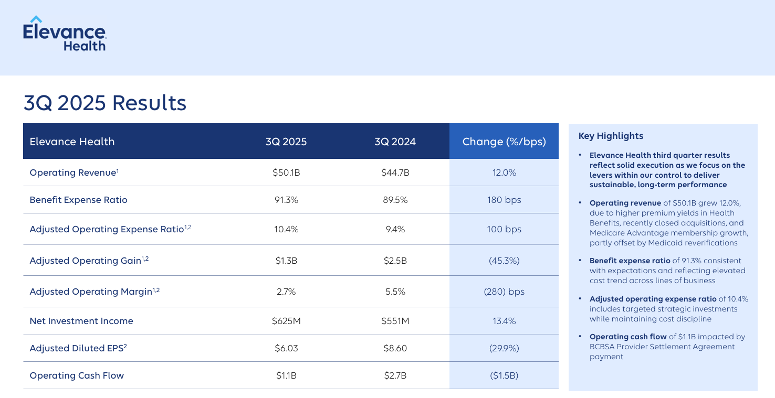Screen dimensions: 775x398
Task: Click the '($1.5B)' change value
Action: (x=504, y=375)
